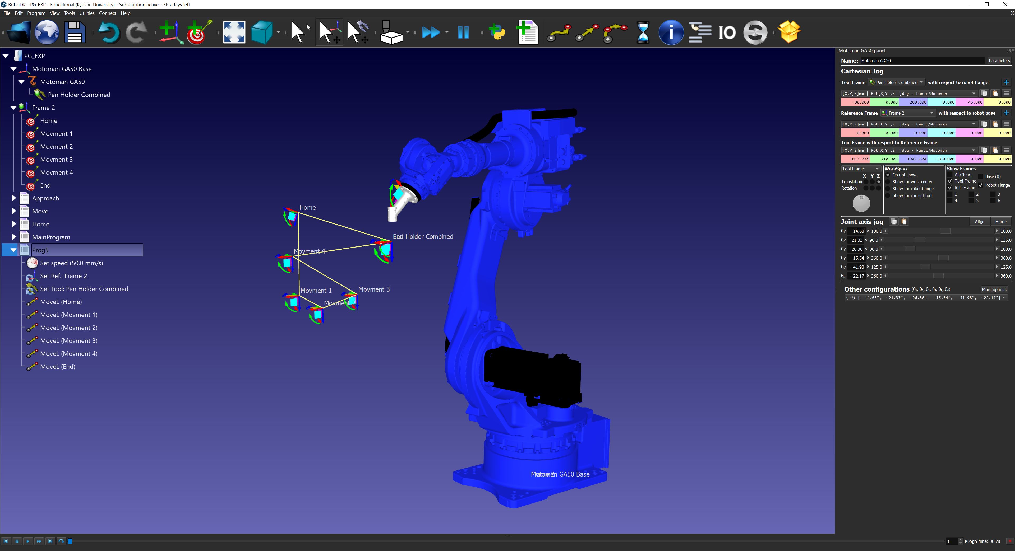Click the Add Python program icon
This screenshot has height=551, width=1015.
click(497, 32)
